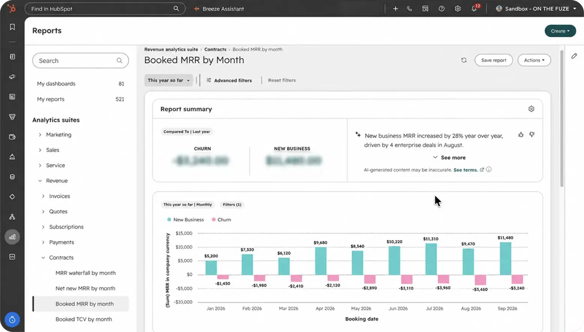Open the Create dropdown button

560,31
